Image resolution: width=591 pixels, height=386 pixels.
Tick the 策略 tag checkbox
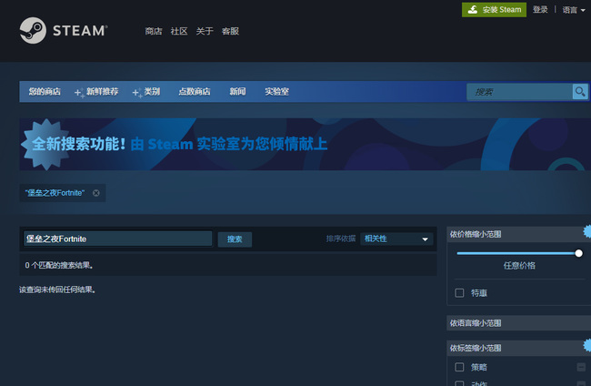459,367
